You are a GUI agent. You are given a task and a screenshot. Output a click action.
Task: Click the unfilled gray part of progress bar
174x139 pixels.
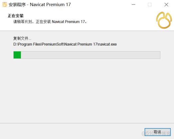(x=90, y=55)
